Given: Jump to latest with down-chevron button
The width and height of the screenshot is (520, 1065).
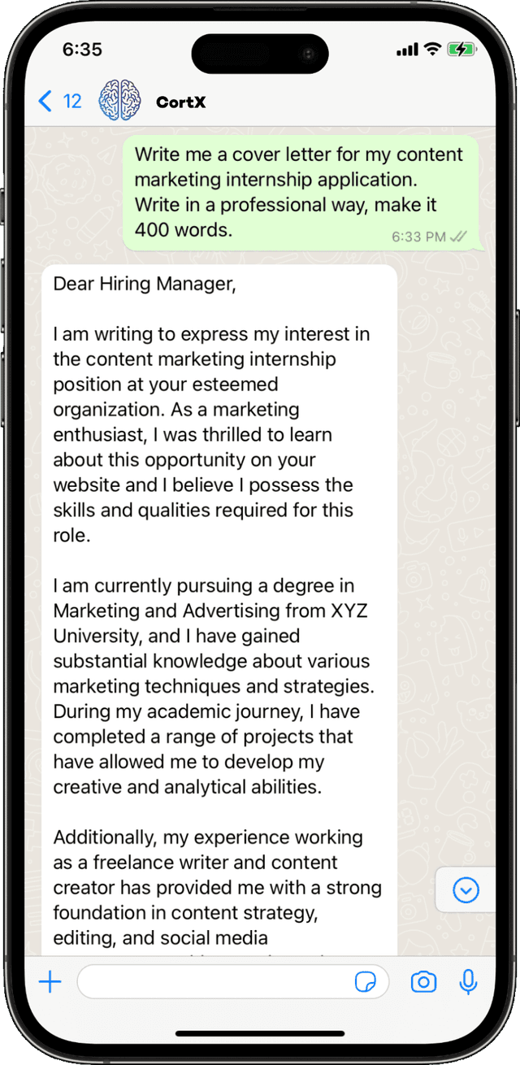Looking at the screenshot, I should 466,890.
